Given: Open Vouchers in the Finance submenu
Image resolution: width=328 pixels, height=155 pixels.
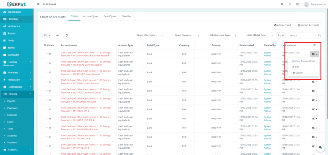Looking at the screenshot, I should (x=12, y=143).
